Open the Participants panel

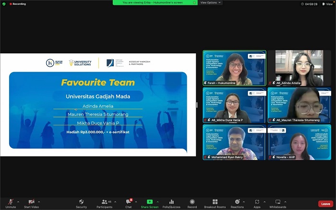(104, 203)
